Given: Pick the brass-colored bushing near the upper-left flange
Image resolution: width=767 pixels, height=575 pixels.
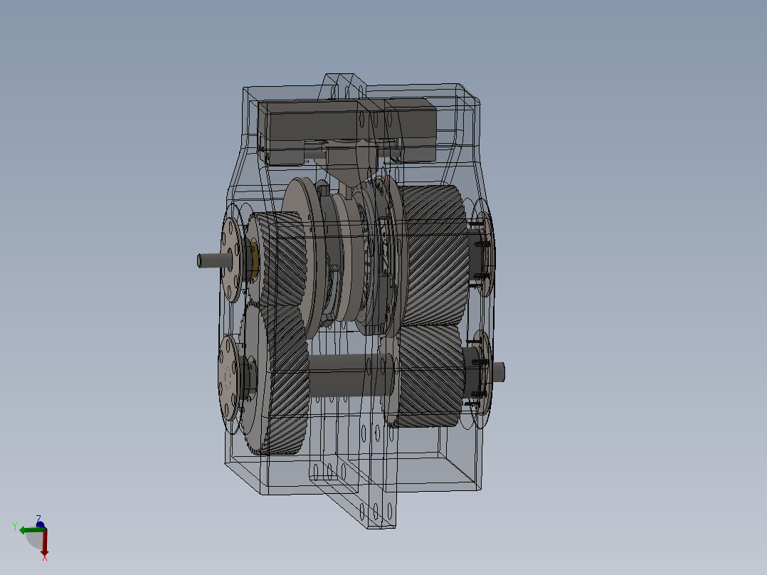Looking at the screenshot, I should click(x=254, y=260).
